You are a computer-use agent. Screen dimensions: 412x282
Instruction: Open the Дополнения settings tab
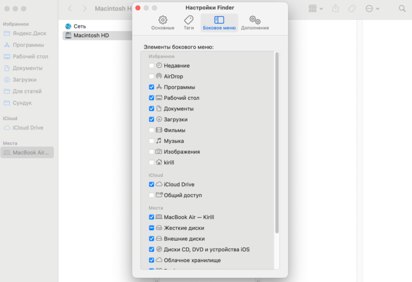coord(254,23)
